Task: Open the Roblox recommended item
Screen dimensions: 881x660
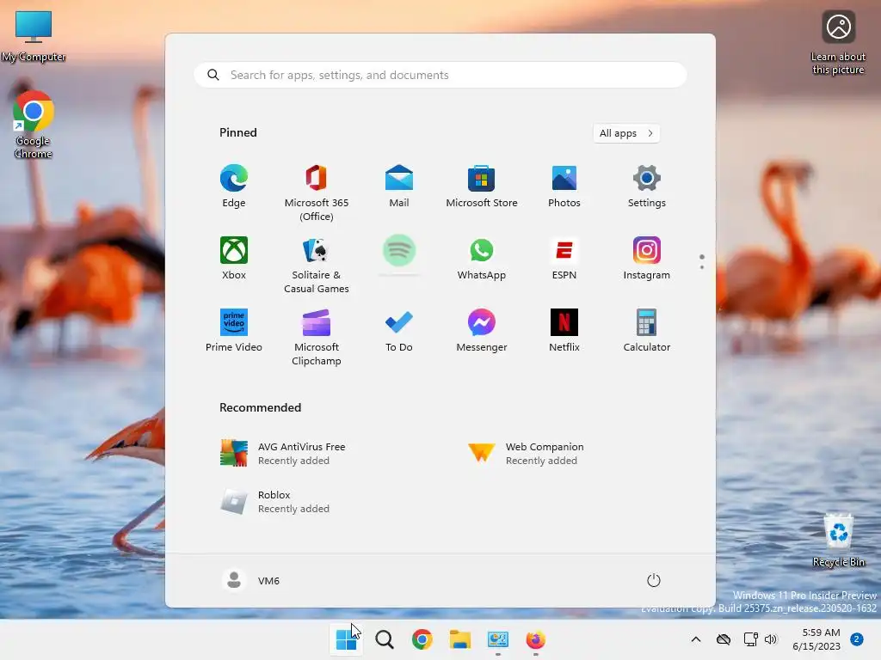Action: click(x=275, y=502)
